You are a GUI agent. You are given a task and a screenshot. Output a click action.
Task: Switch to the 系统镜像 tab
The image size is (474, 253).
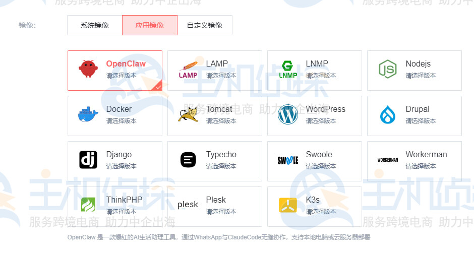click(95, 25)
